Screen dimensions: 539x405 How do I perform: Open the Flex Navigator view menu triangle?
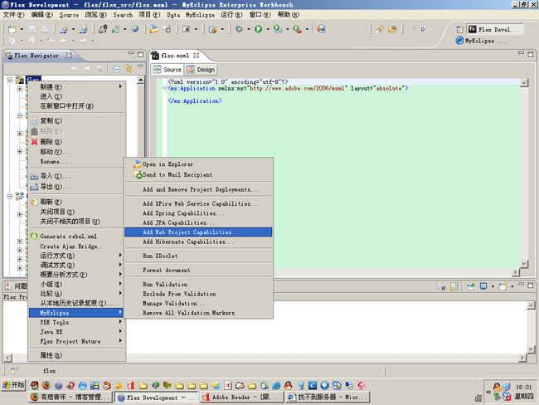[140, 66]
